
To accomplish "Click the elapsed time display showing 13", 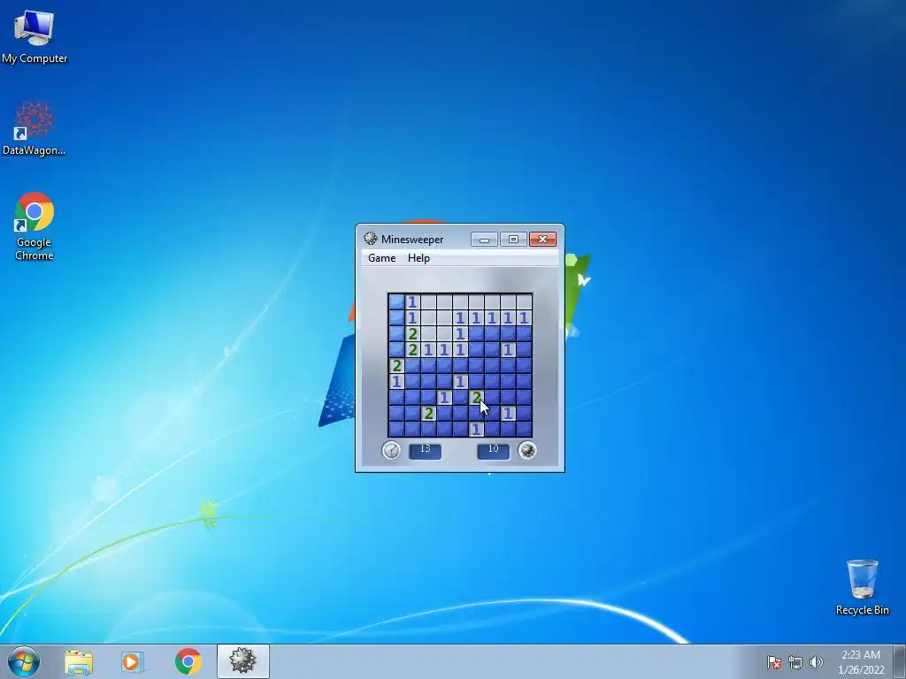I will 426,450.
